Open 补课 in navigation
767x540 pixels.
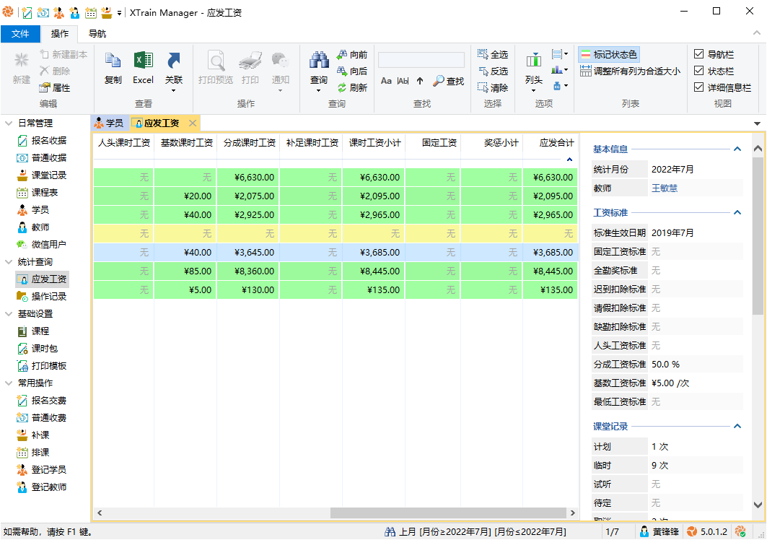[33, 435]
